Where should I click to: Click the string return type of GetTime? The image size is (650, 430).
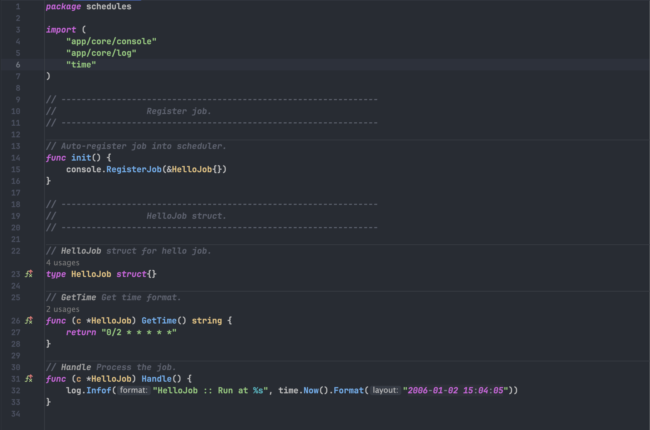(207, 321)
